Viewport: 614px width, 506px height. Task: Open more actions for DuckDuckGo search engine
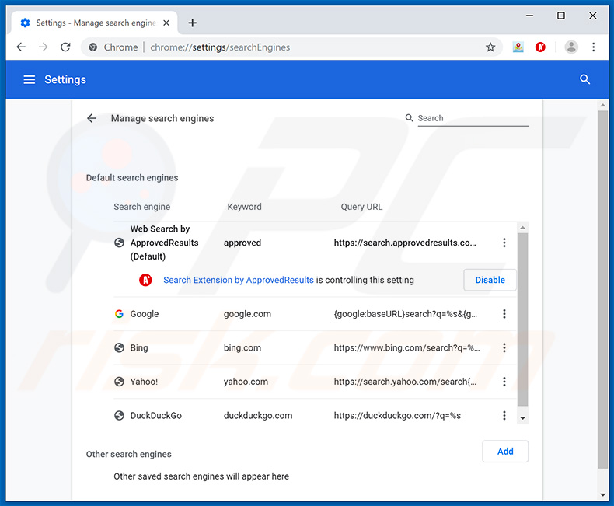pyautogui.click(x=504, y=416)
